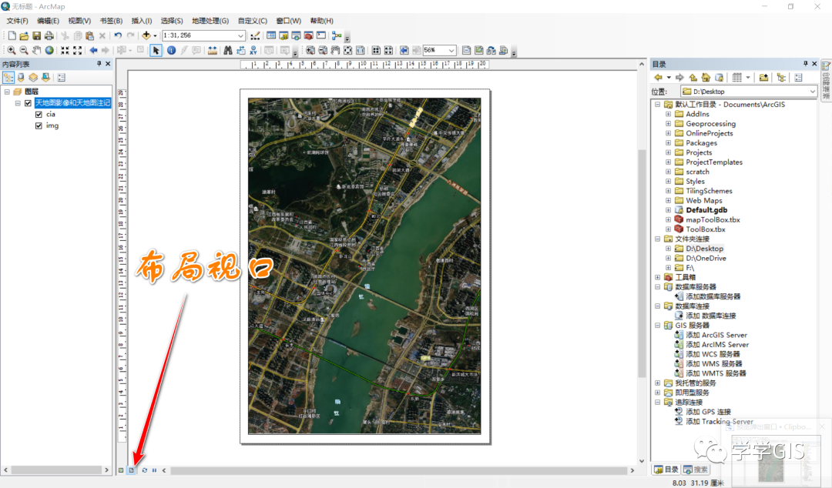Switch to the 搜索 tab
The width and height of the screenshot is (832, 488).
[x=696, y=470]
